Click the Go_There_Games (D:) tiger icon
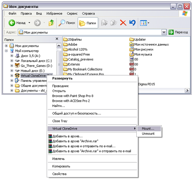This screenshot has width=193, height=180. [x=17, y=66]
